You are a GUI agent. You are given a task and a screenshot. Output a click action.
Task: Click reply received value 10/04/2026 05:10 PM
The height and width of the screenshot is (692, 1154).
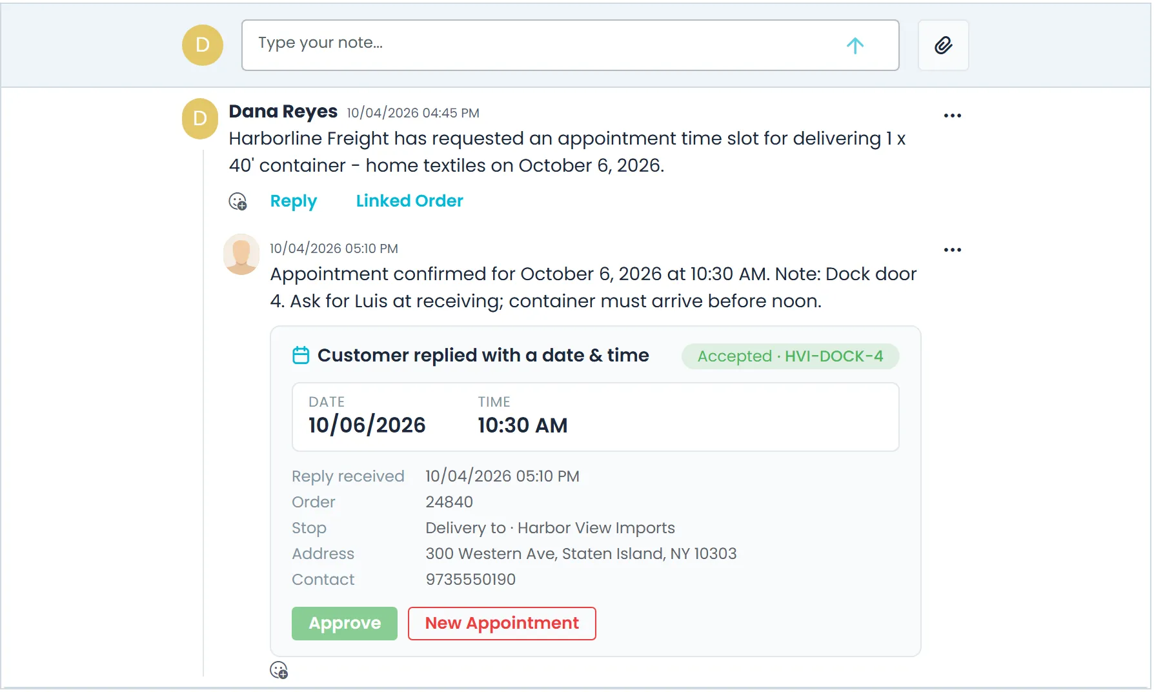502,476
